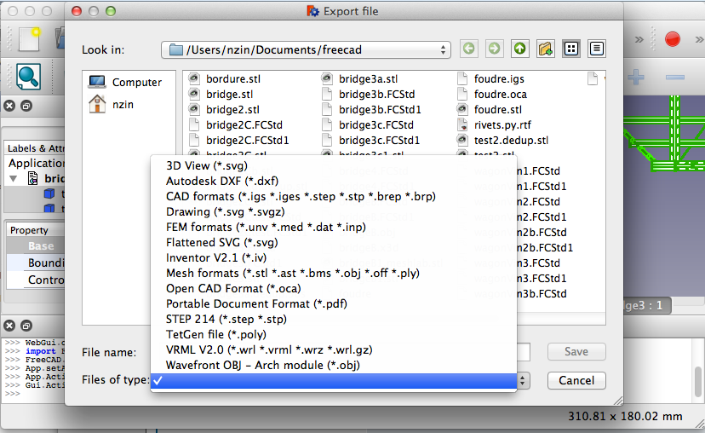
Task: Select file foudre.igs
Action: 490,78
